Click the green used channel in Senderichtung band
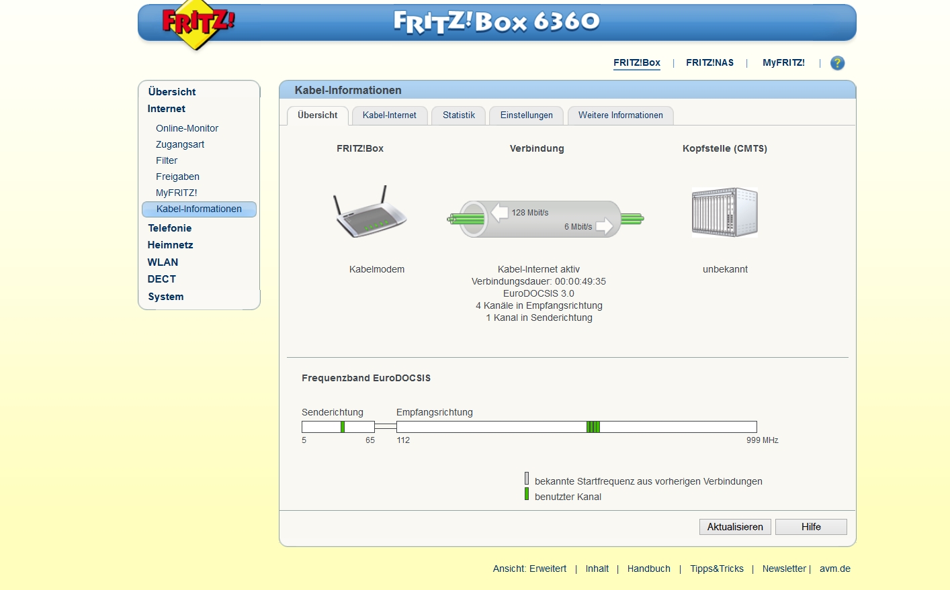Screen dimensions: 950x590 pyautogui.click(x=343, y=427)
